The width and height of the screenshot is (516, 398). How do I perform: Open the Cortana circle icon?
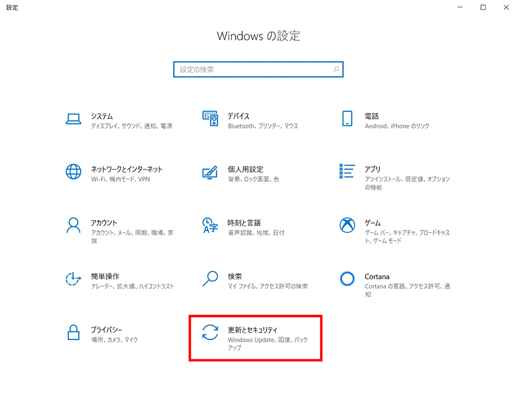347,279
